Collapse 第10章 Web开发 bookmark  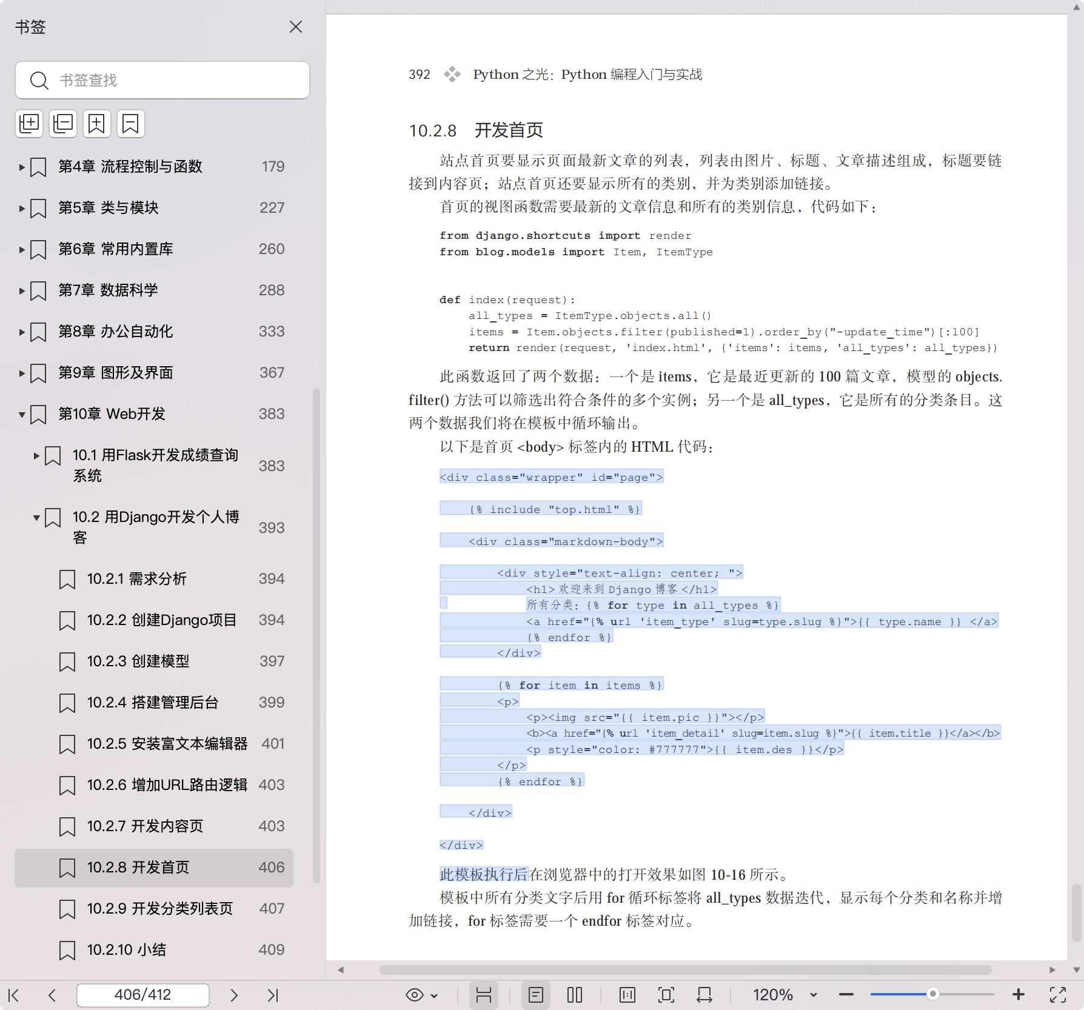pyautogui.click(x=22, y=414)
